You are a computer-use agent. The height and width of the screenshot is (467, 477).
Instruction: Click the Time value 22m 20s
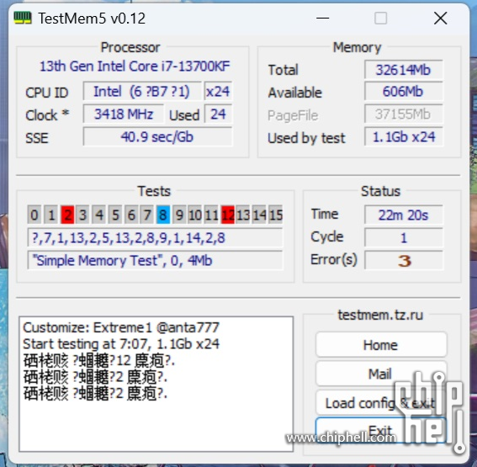tap(403, 215)
